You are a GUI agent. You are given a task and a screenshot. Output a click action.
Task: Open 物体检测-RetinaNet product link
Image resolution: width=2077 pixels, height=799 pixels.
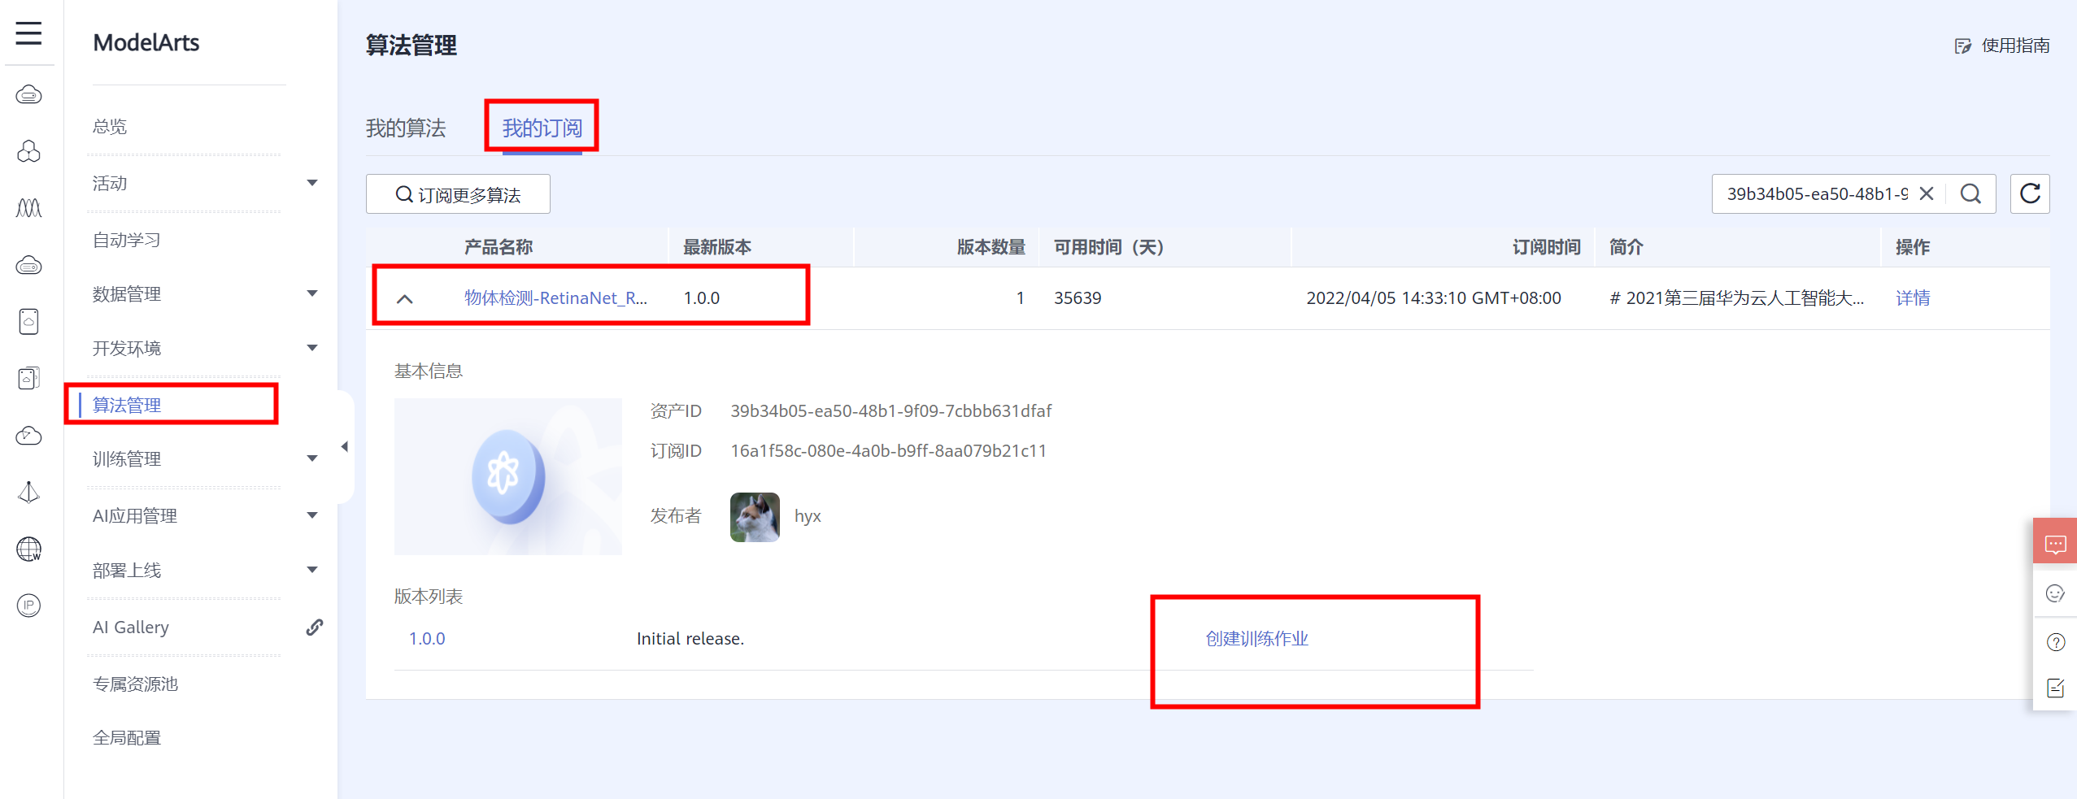point(556,298)
